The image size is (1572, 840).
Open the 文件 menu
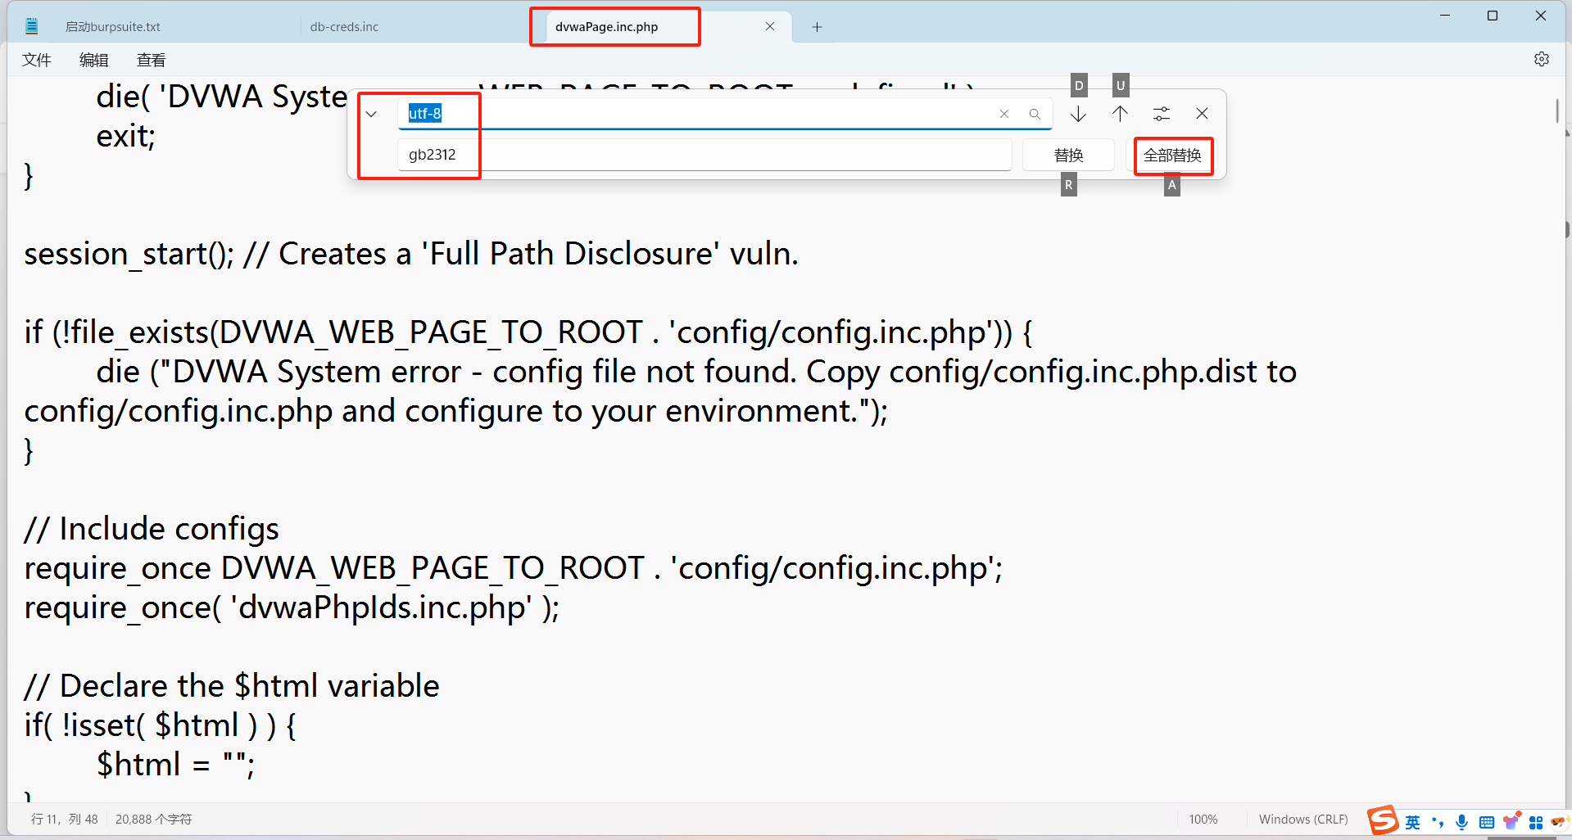36,60
